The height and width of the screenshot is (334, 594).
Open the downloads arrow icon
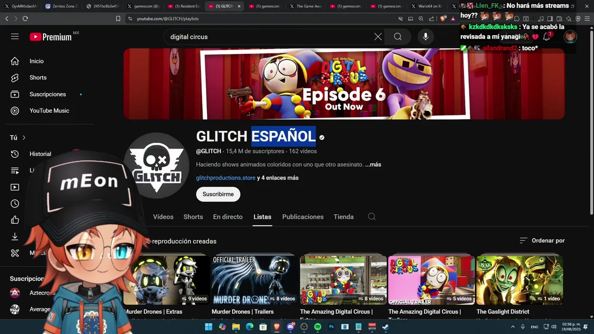coord(15,237)
